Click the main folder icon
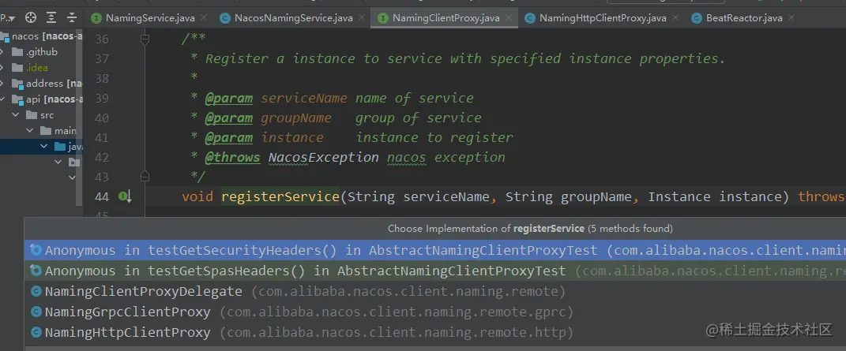 point(46,131)
